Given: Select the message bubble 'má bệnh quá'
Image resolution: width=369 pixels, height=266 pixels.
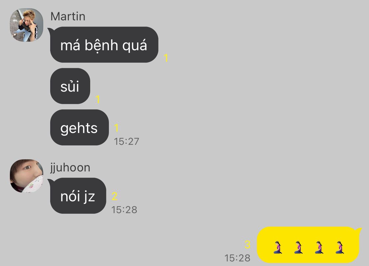Looking at the screenshot, I should pyautogui.click(x=104, y=45).
